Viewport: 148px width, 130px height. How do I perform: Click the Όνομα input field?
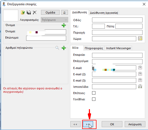click(46, 32)
